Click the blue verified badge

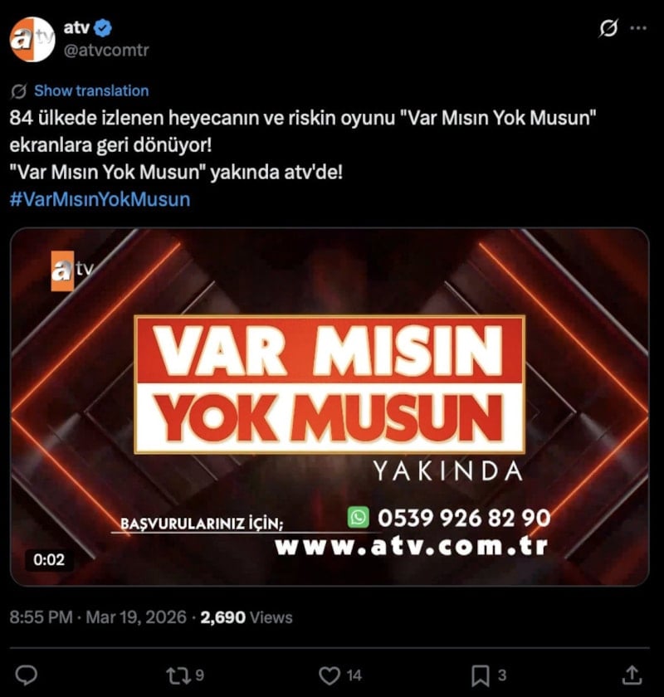click(x=104, y=28)
